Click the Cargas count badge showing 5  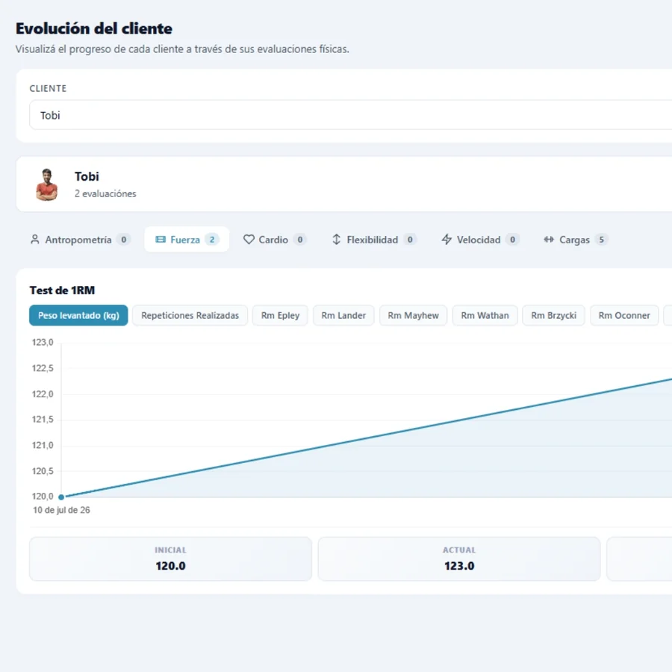601,240
